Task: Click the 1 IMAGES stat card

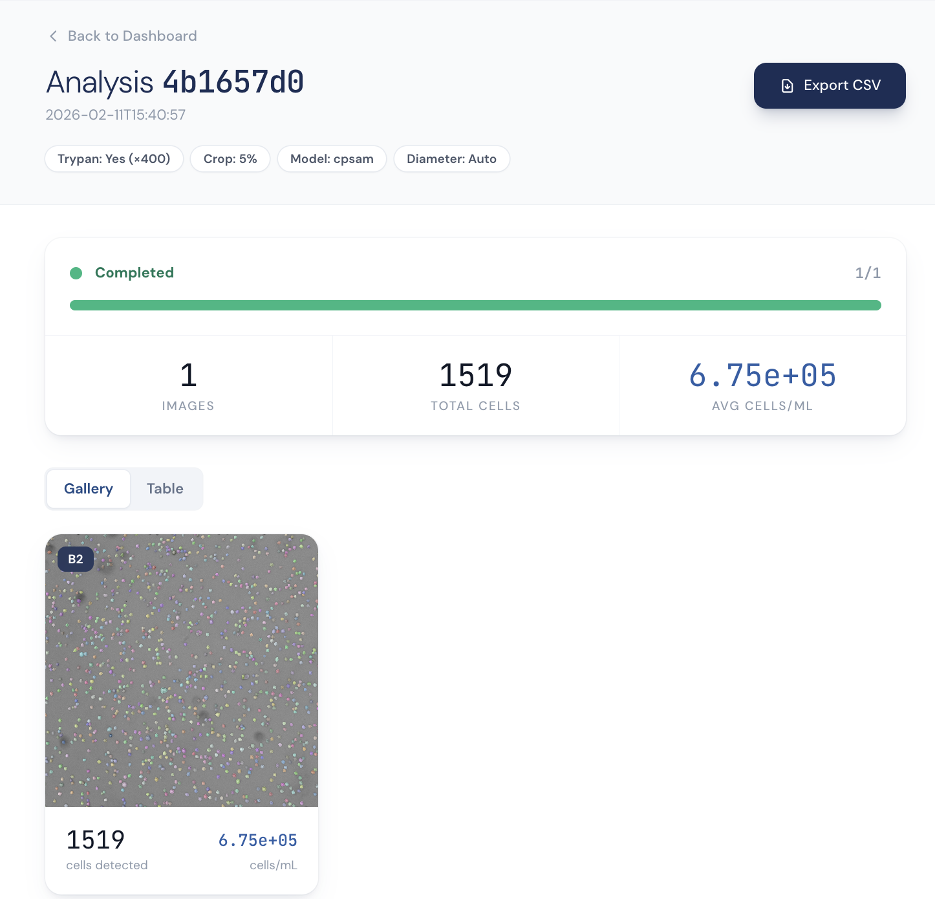Action: coord(188,385)
